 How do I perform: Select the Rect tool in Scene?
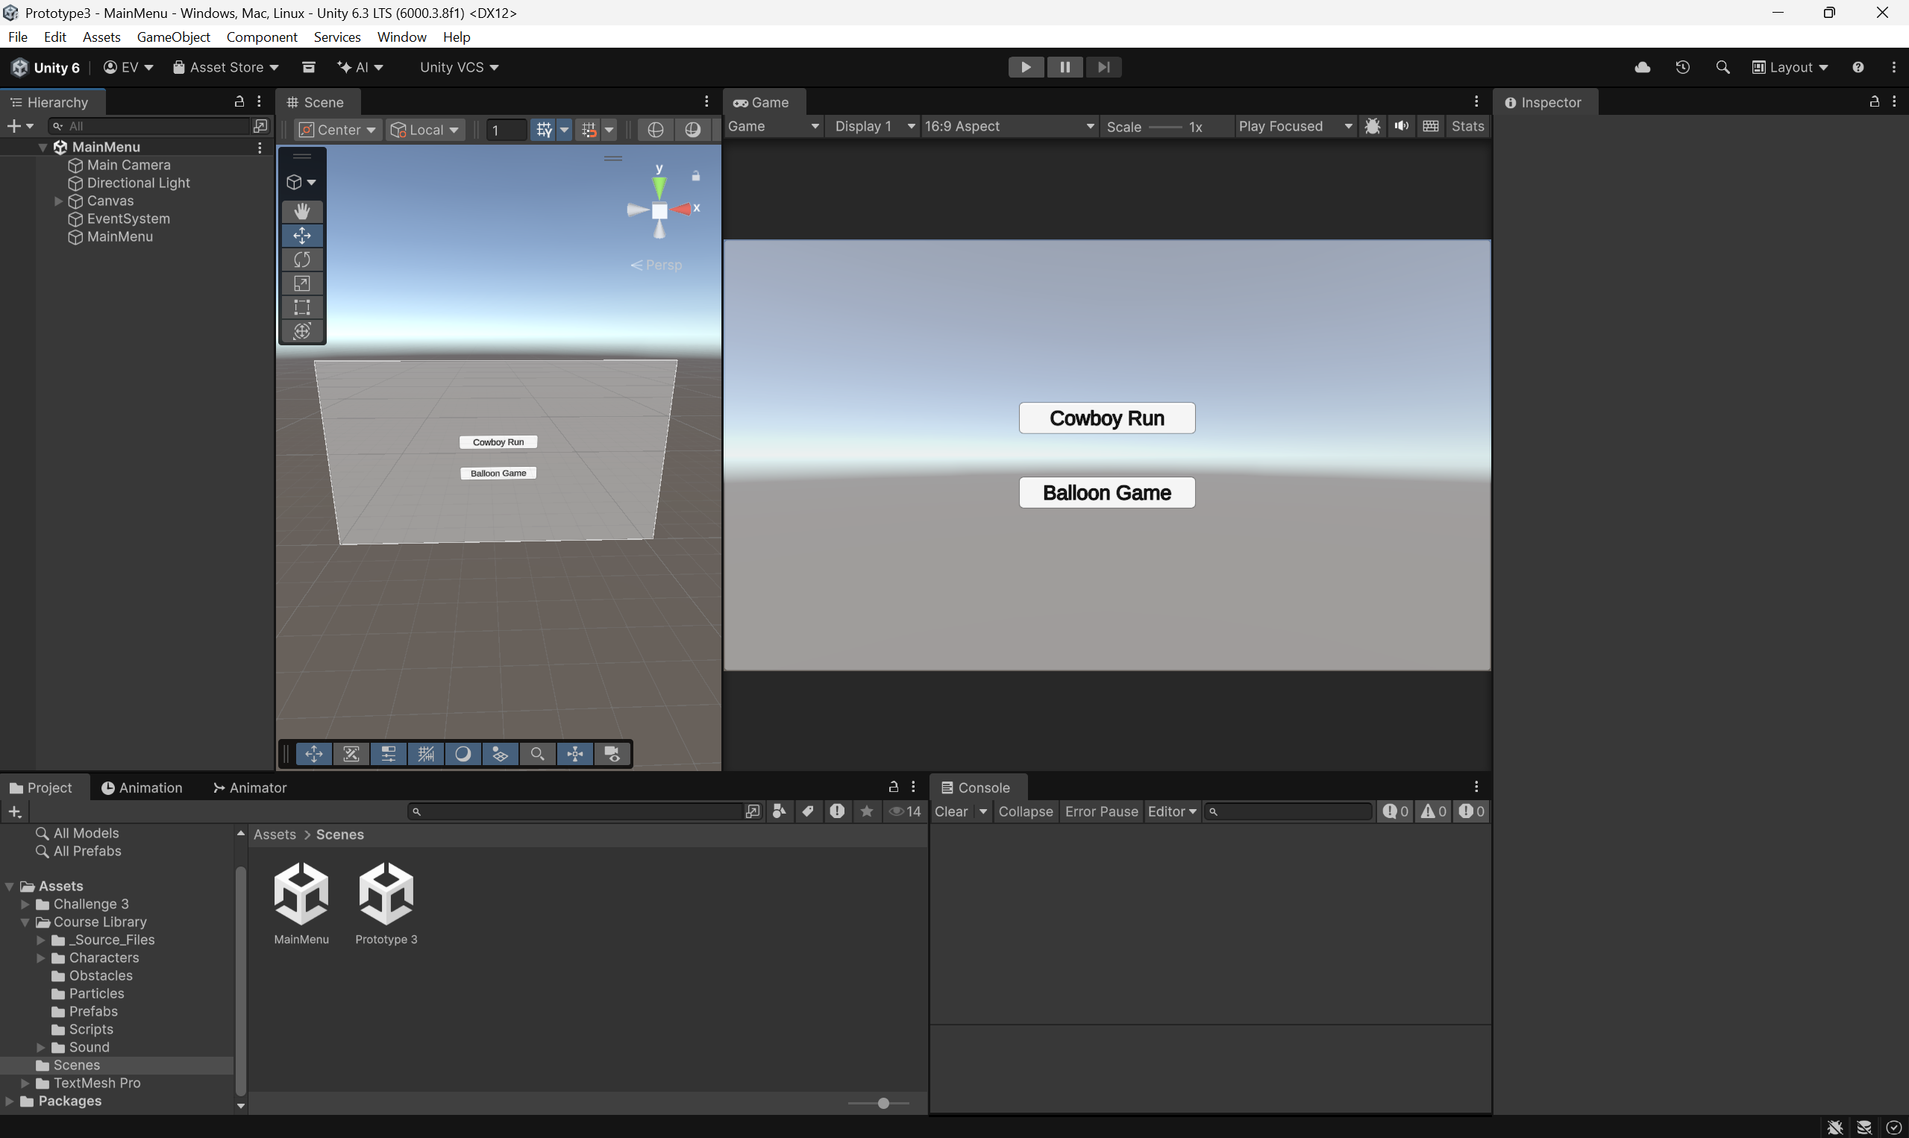click(302, 306)
